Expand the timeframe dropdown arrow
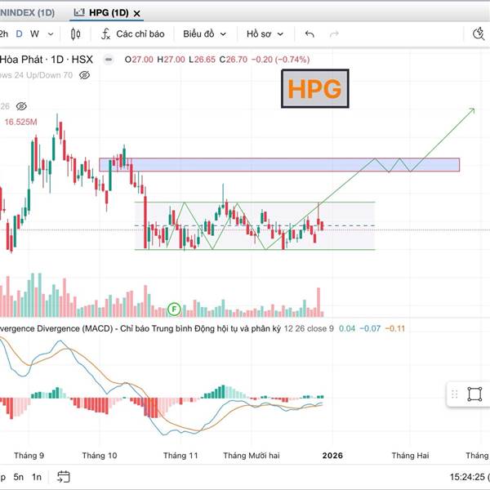Viewport: 490px width, 490px height. tap(51, 33)
